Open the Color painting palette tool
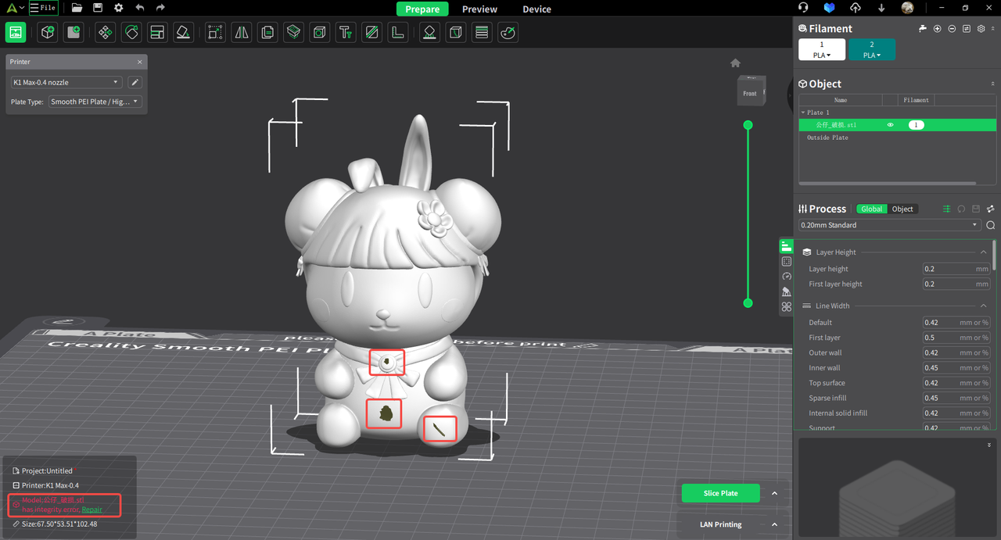Viewport: 1001px width, 540px height. pyautogui.click(x=508, y=32)
